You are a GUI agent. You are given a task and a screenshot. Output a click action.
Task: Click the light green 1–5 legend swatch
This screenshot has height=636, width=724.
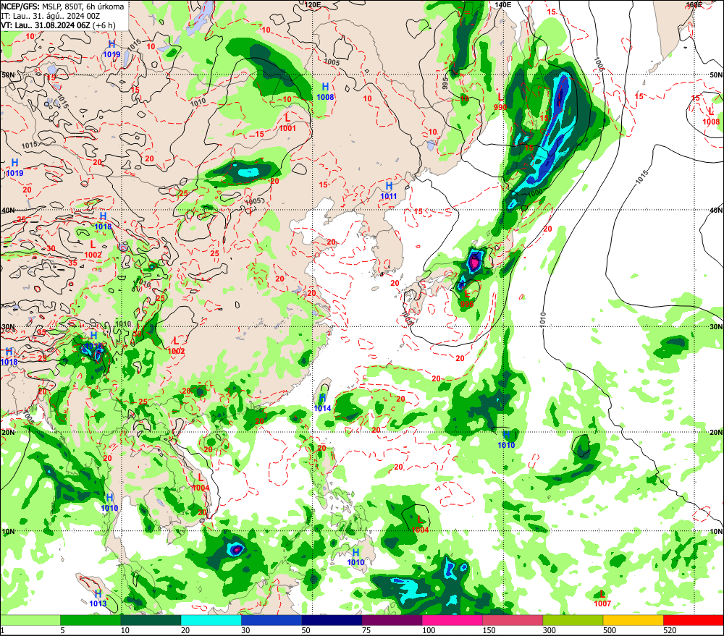point(30,620)
